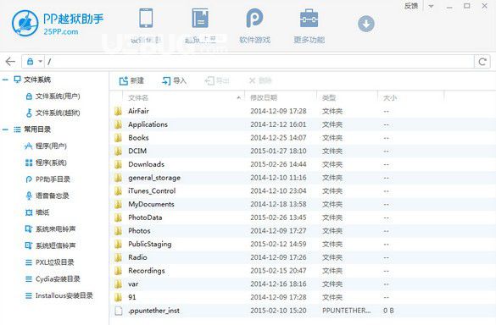Select the PublicStaging folder
The image size is (496, 325).
click(x=303, y=244)
